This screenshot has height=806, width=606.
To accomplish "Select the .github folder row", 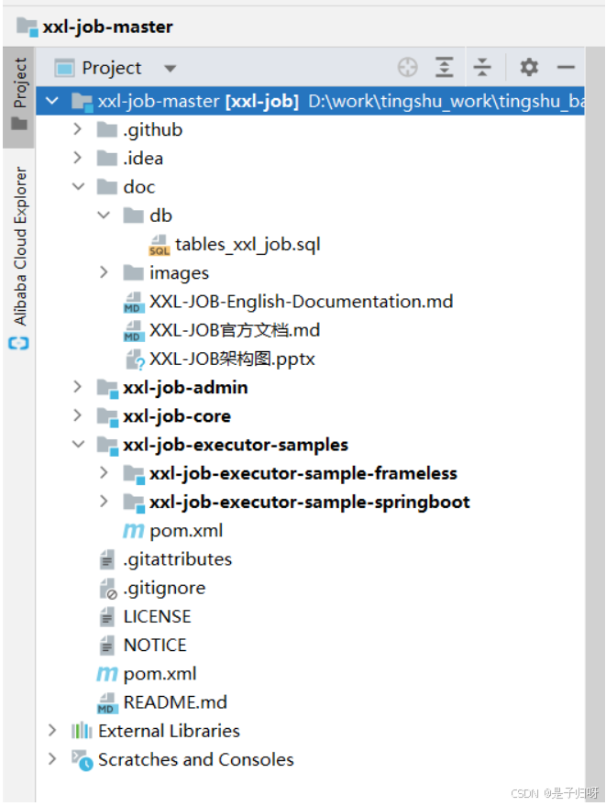I will pos(310,129).
